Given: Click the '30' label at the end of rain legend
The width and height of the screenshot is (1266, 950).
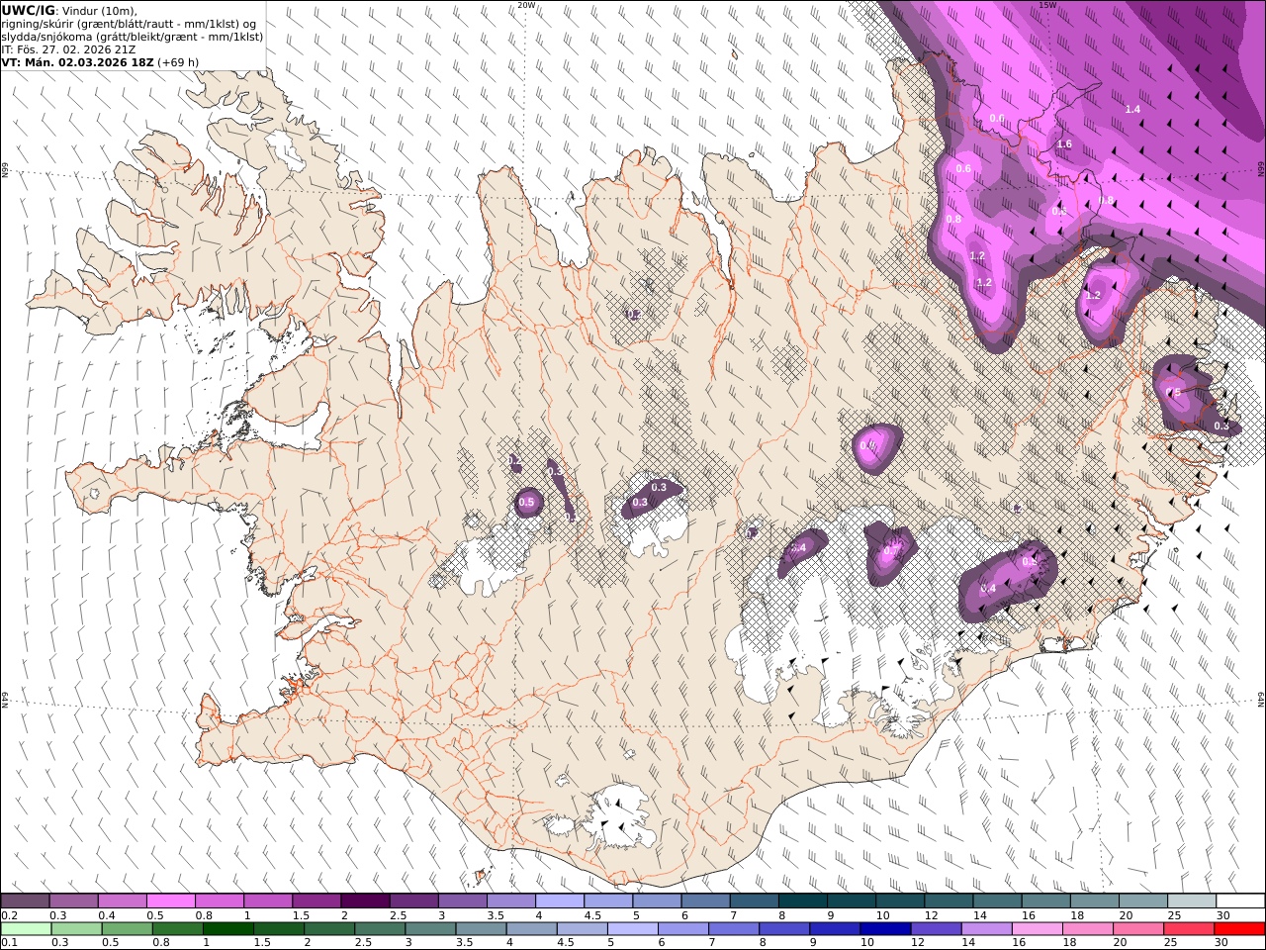Looking at the screenshot, I should [1222, 943].
